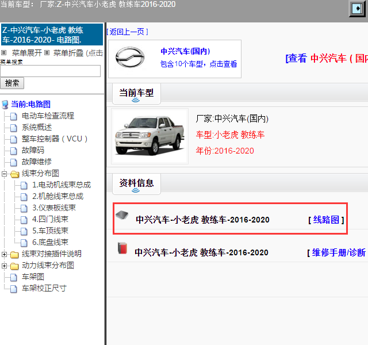The width and height of the screenshot is (368, 345).
Task: Select the 线束分布图 folder label
Action: (40, 174)
